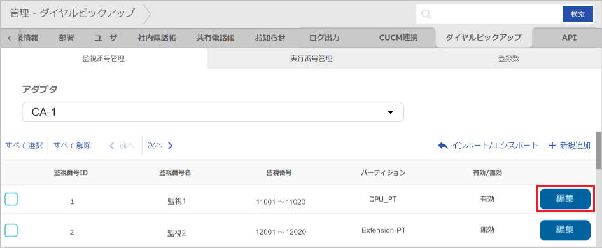Go to the CUCM連携 tab
This screenshot has width=602, height=248.
click(x=398, y=38)
